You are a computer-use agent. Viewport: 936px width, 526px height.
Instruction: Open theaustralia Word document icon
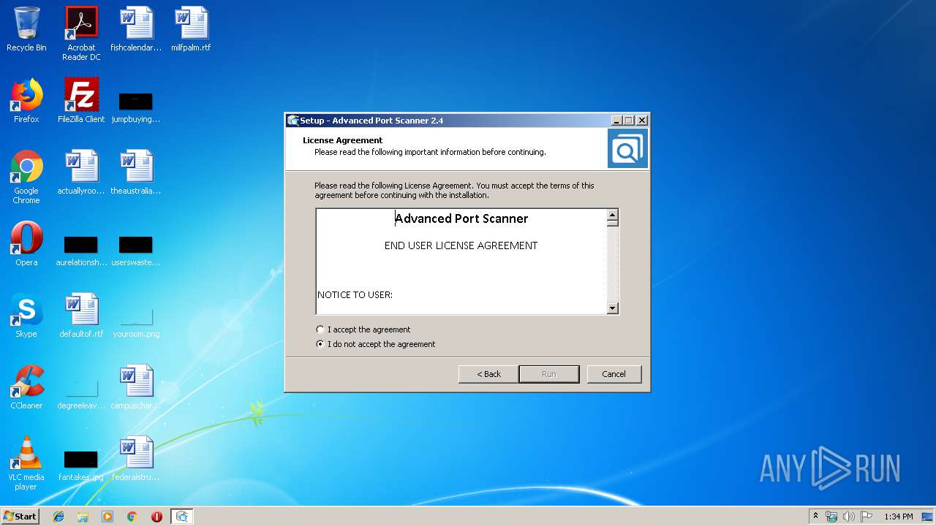point(136,172)
